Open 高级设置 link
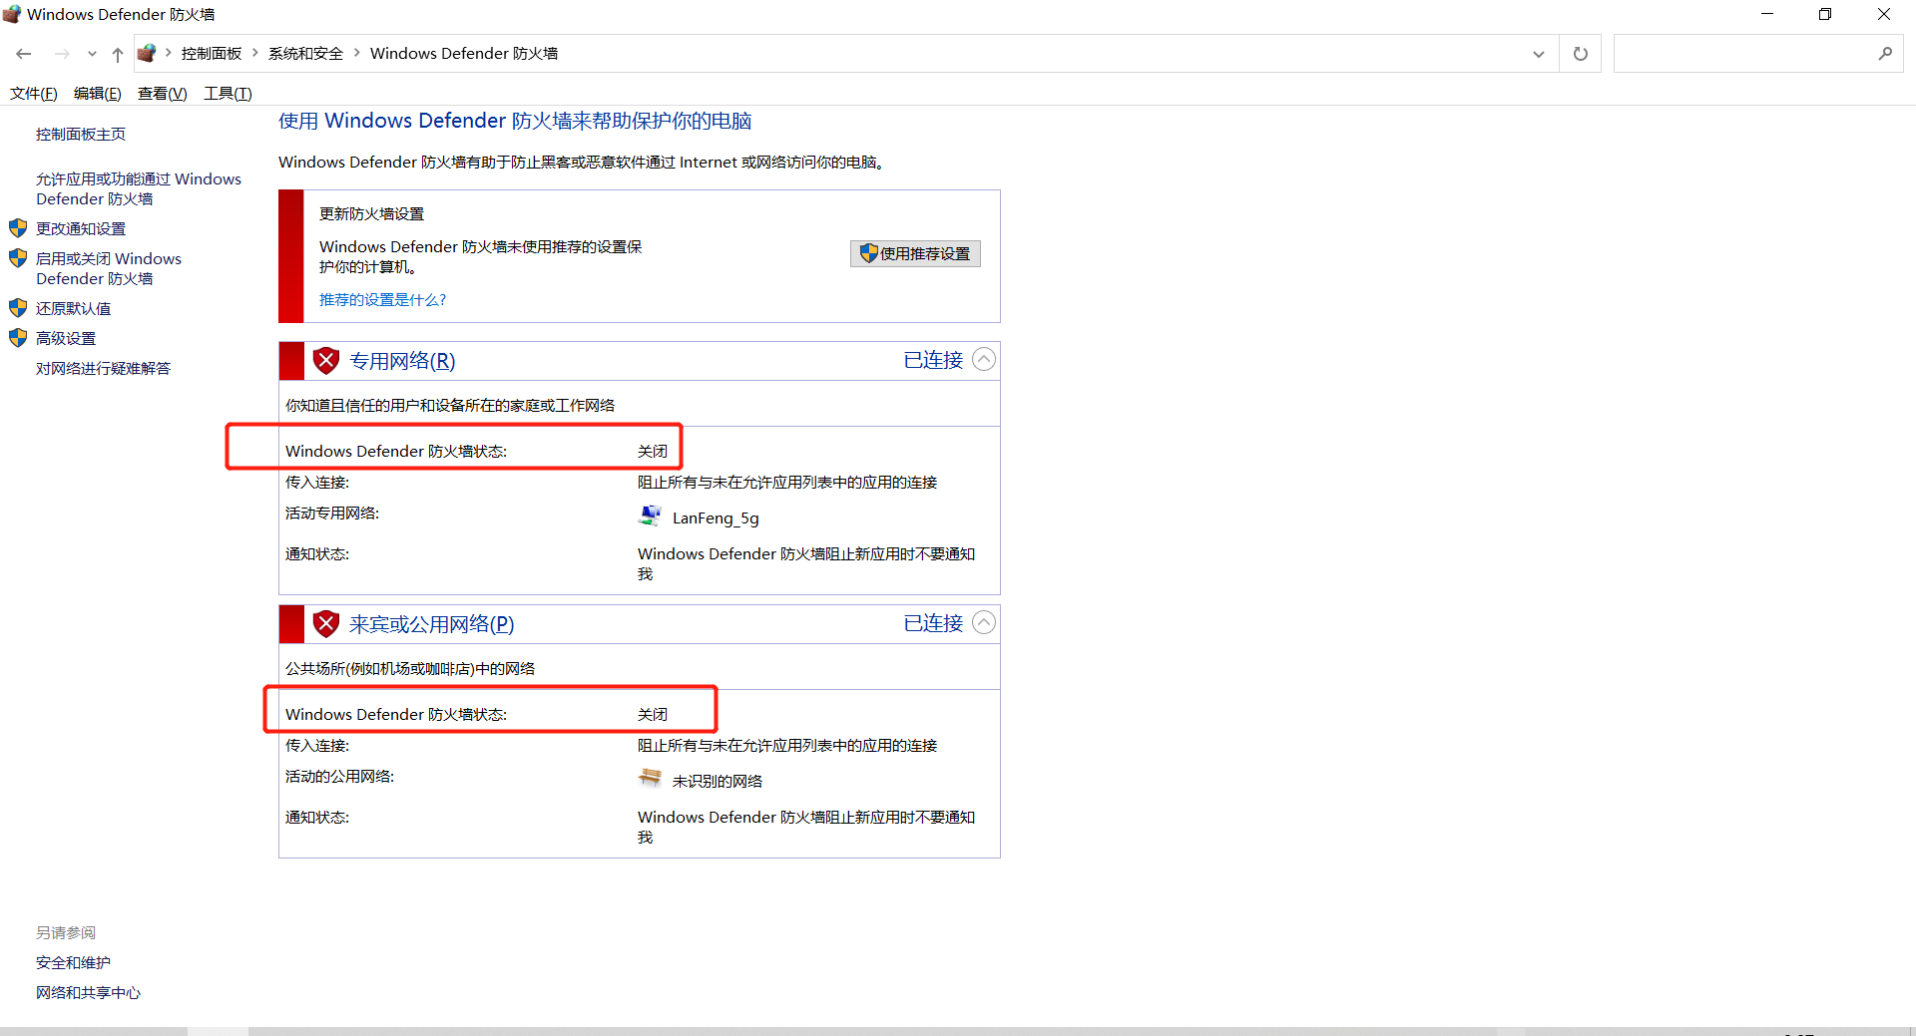This screenshot has height=1036, width=1916. pyautogui.click(x=66, y=339)
